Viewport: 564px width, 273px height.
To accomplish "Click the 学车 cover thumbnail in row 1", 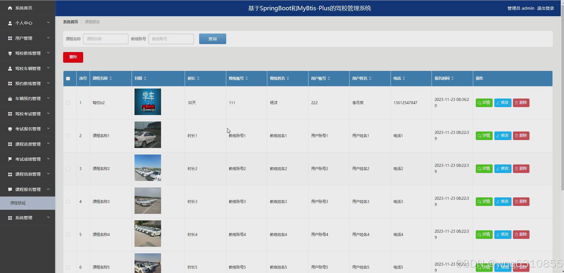I will [x=148, y=102].
